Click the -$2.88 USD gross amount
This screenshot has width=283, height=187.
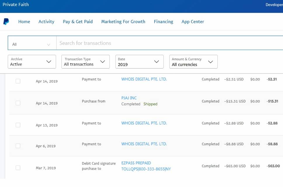click(234, 123)
